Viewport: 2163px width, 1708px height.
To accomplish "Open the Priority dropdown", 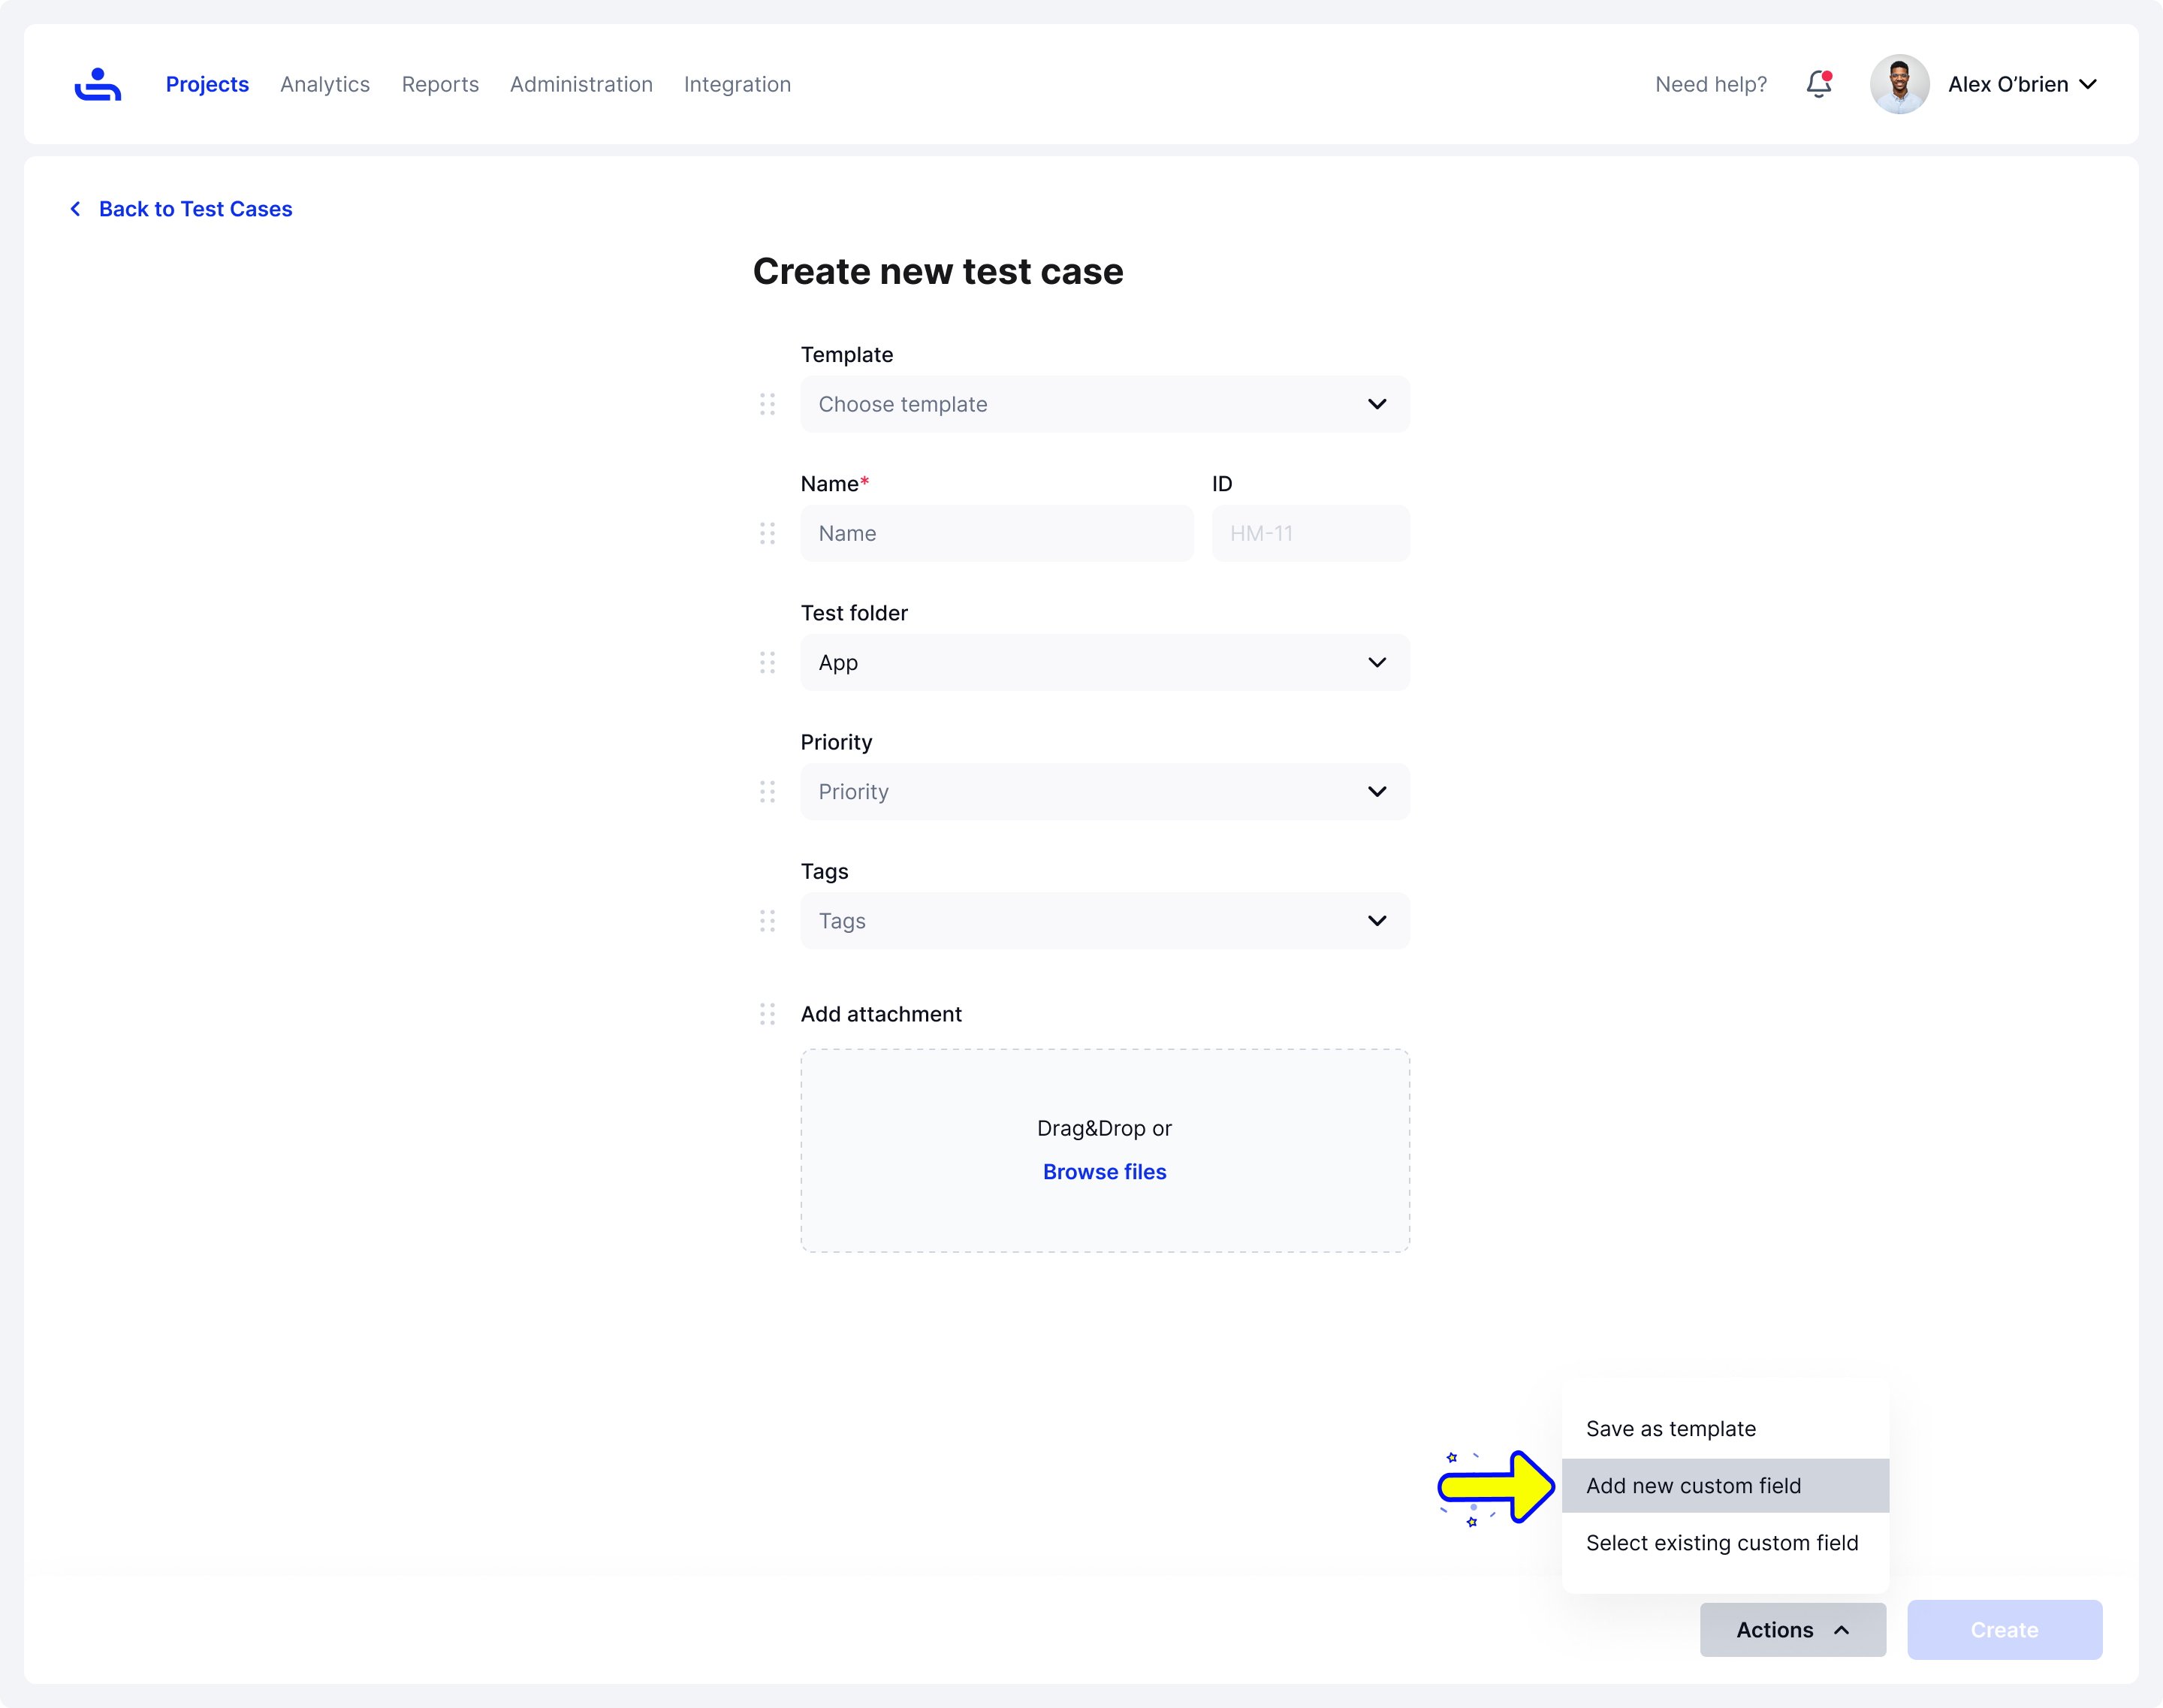I will pyautogui.click(x=1105, y=791).
